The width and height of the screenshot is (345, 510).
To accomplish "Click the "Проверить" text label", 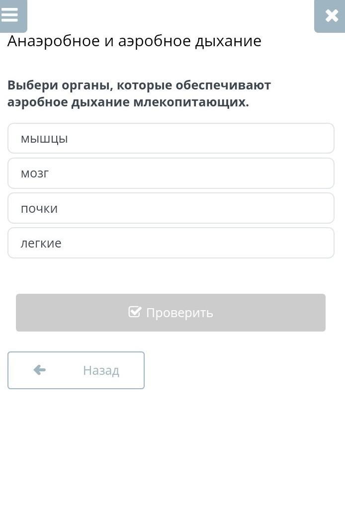I will [x=179, y=313].
